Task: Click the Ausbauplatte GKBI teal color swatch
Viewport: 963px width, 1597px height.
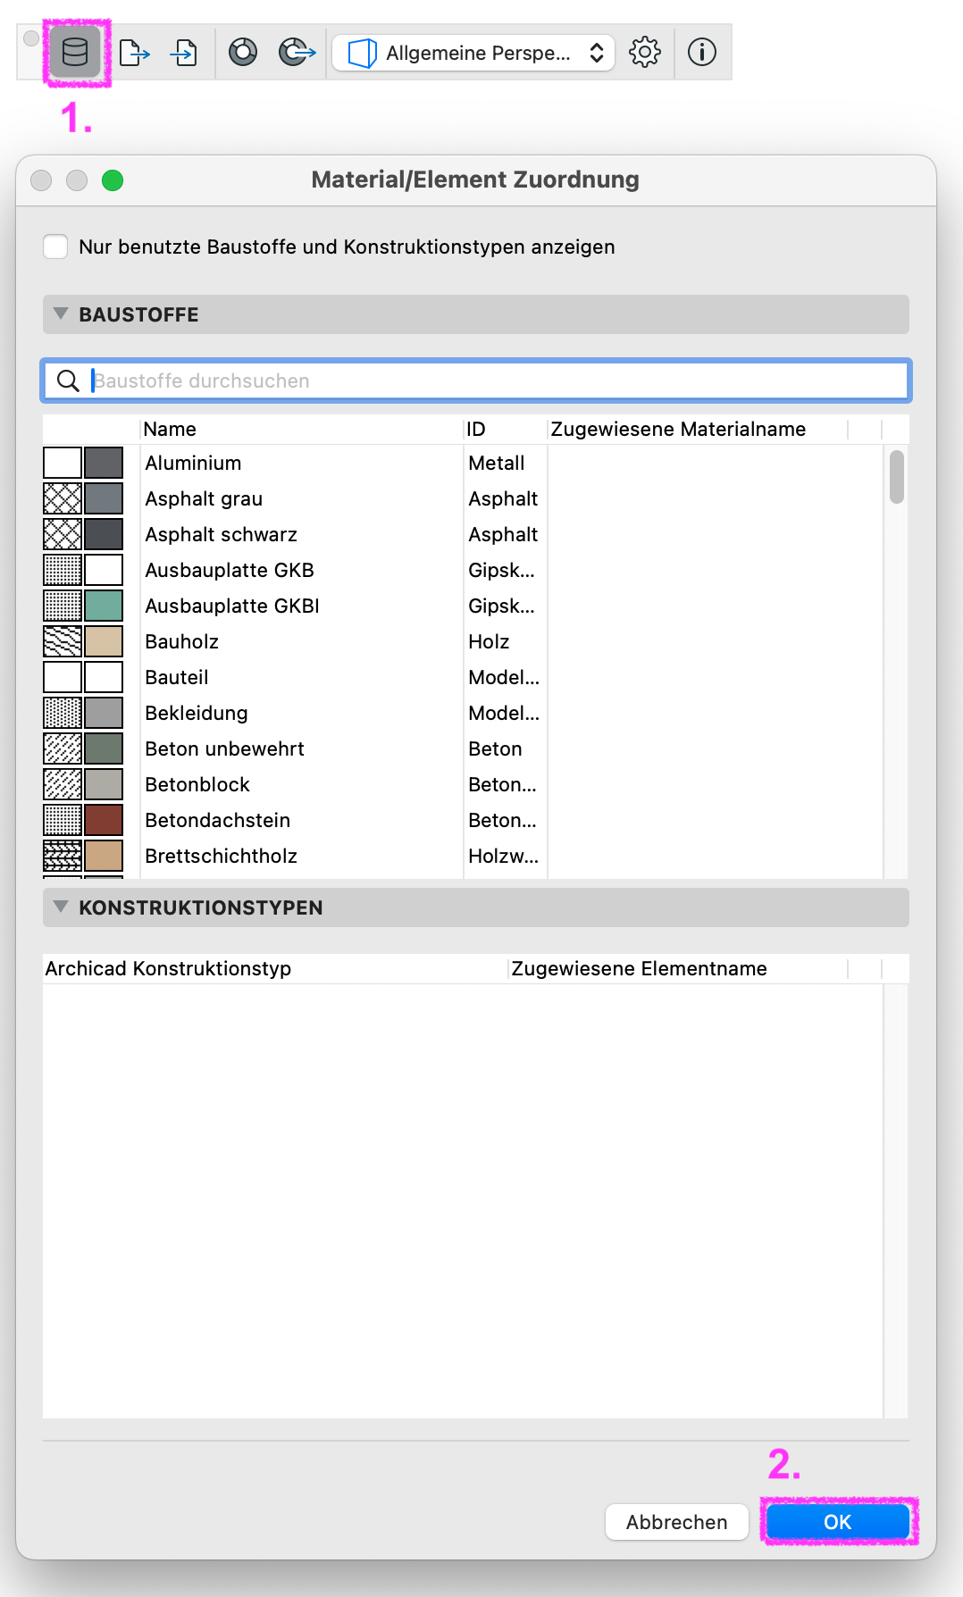Action: [104, 606]
